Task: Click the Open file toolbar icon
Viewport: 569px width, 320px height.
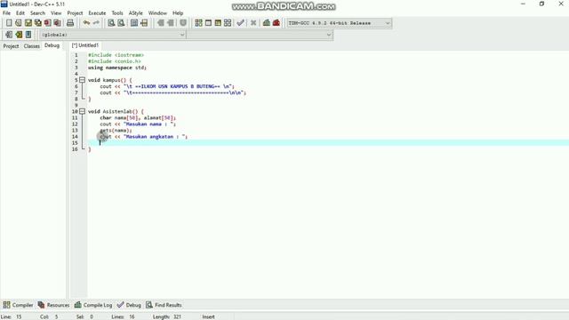Action: click(x=18, y=23)
